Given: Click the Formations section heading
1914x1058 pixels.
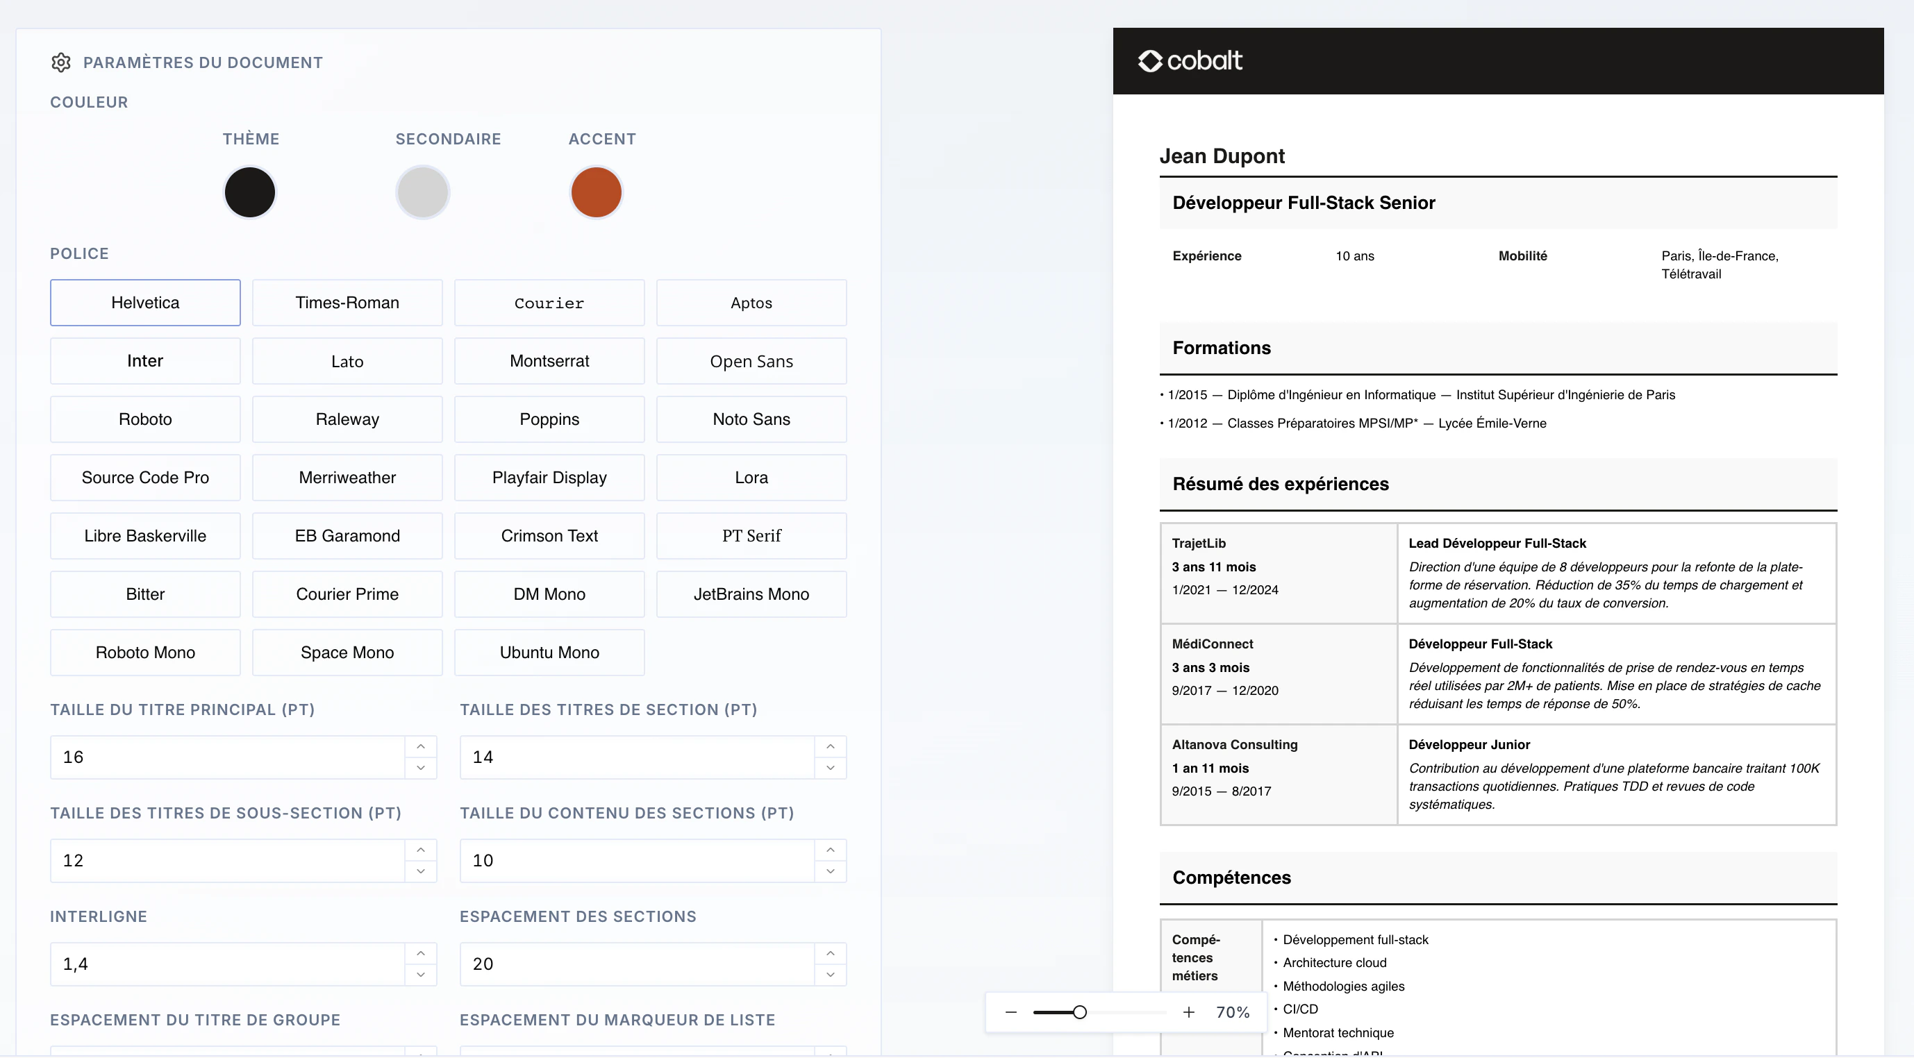Looking at the screenshot, I should 1222,348.
